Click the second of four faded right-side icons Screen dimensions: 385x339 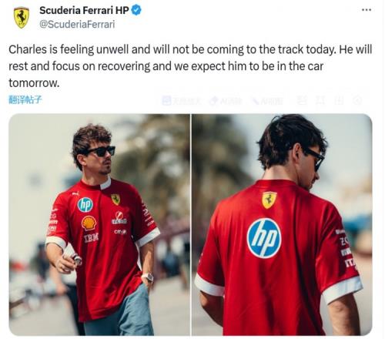320,100
